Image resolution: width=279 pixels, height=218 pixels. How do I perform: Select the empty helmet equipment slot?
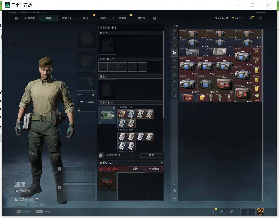click(x=86, y=39)
